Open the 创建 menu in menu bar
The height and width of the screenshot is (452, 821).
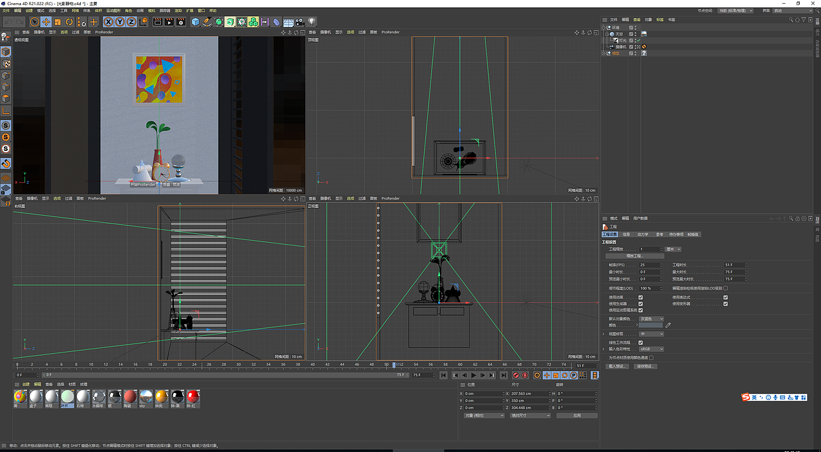coord(29,11)
